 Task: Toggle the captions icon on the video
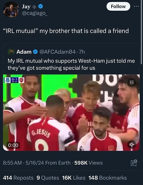point(132,82)
